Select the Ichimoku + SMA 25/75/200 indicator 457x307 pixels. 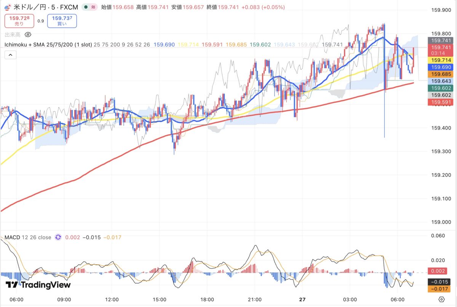48,45
